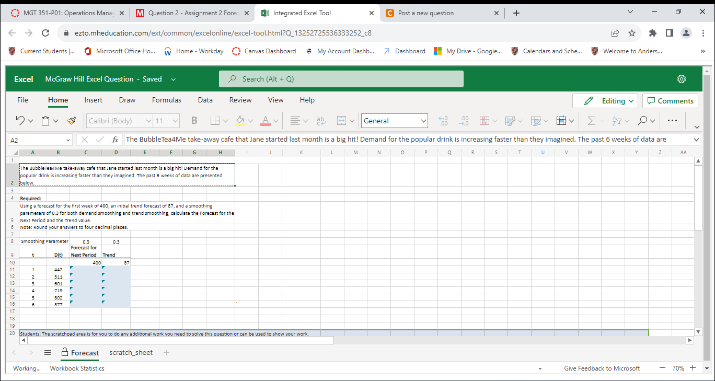Click more ribbon options ellipsis
715x381 pixels.
coord(672,121)
